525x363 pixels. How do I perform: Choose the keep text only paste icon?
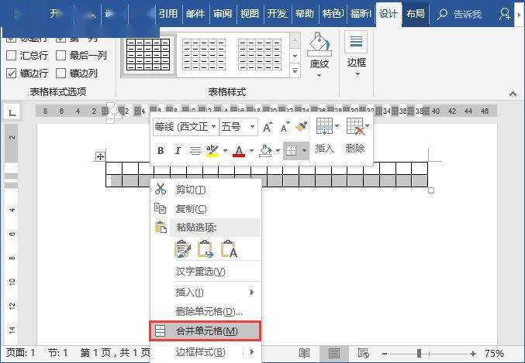[x=230, y=248]
